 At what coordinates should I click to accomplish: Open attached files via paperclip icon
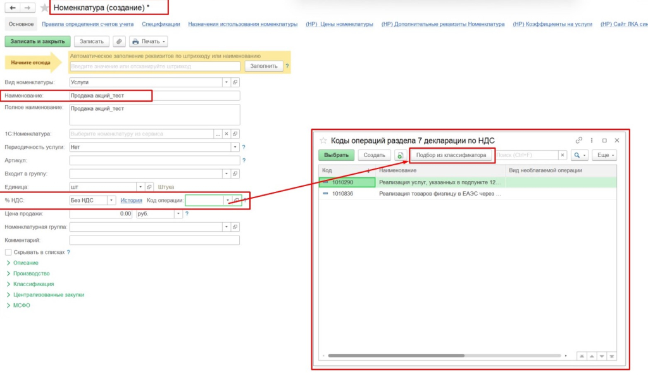coord(120,41)
